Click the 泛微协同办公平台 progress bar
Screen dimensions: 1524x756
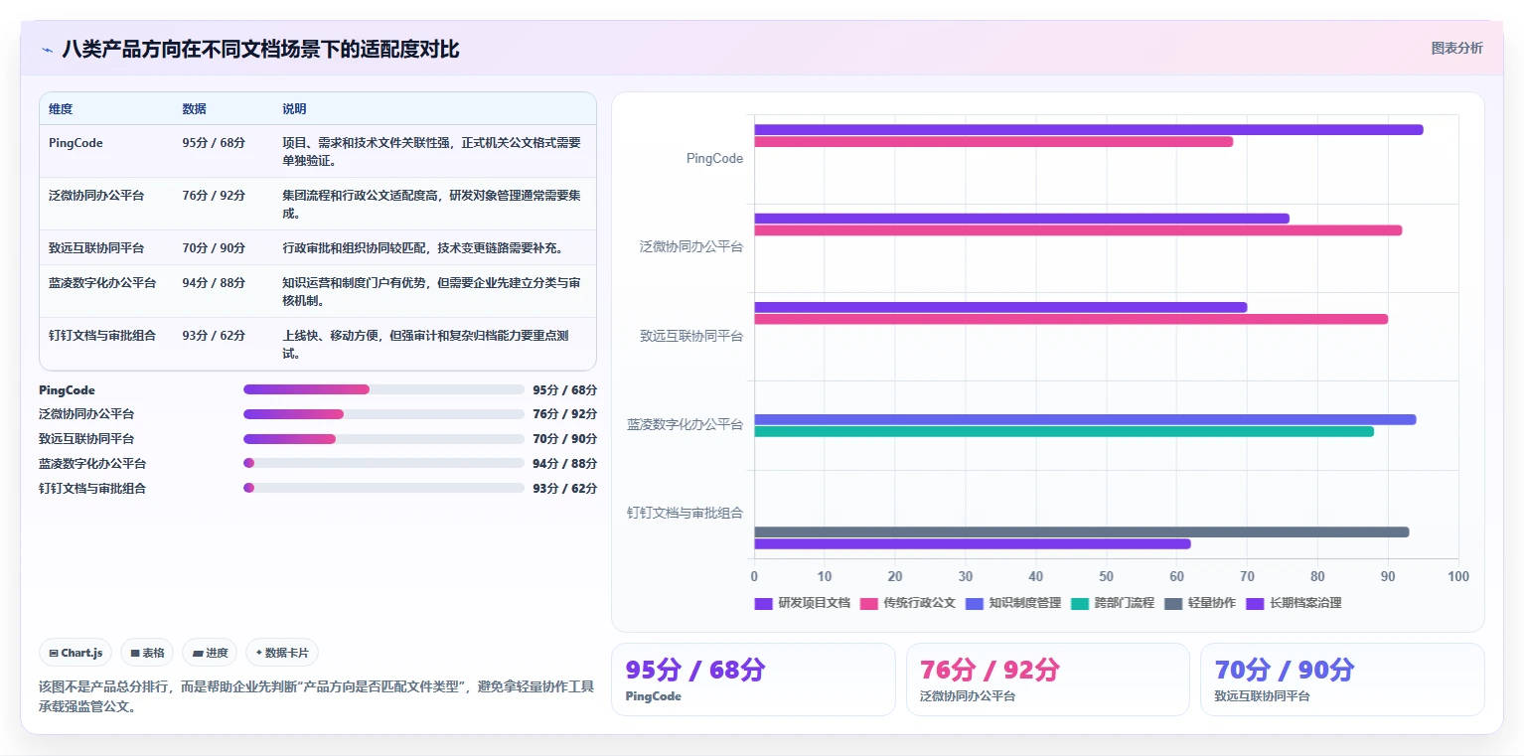[383, 414]
